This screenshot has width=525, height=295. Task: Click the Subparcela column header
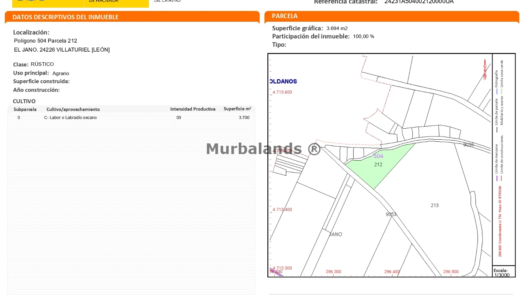click(25, 109)
